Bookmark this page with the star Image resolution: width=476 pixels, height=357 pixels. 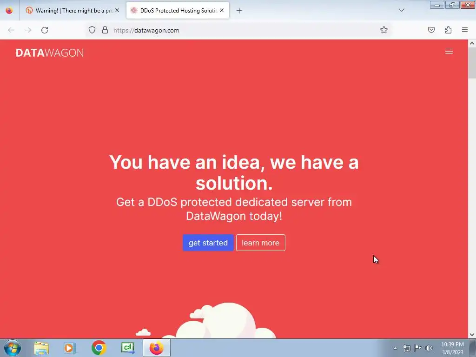tap(383, 30)
